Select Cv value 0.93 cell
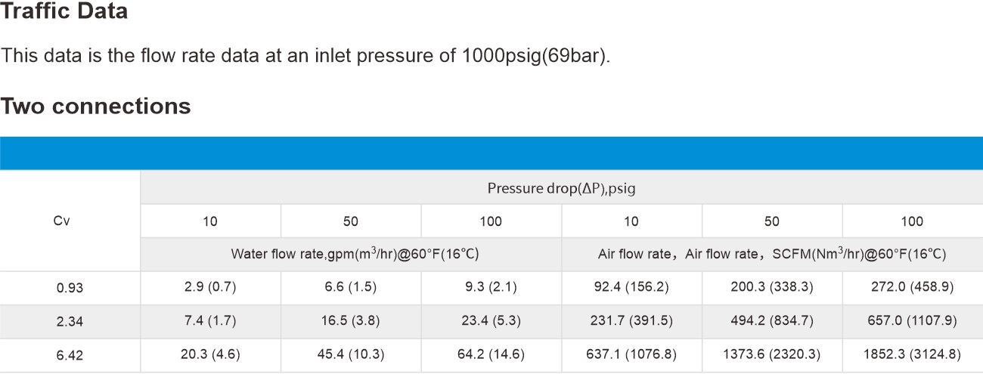 (70, 288)
